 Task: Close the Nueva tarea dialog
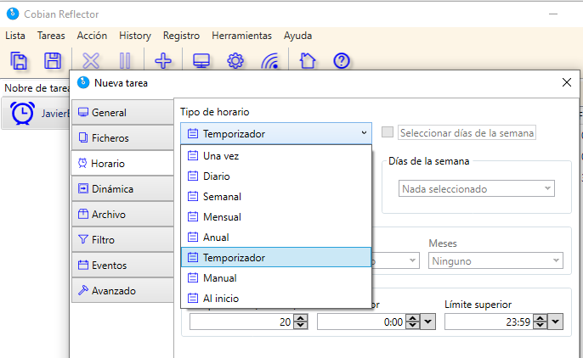(567, 82)
